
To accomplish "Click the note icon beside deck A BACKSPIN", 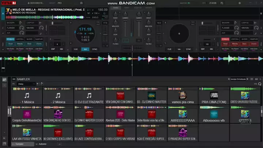I will click(x=20, y=23).
